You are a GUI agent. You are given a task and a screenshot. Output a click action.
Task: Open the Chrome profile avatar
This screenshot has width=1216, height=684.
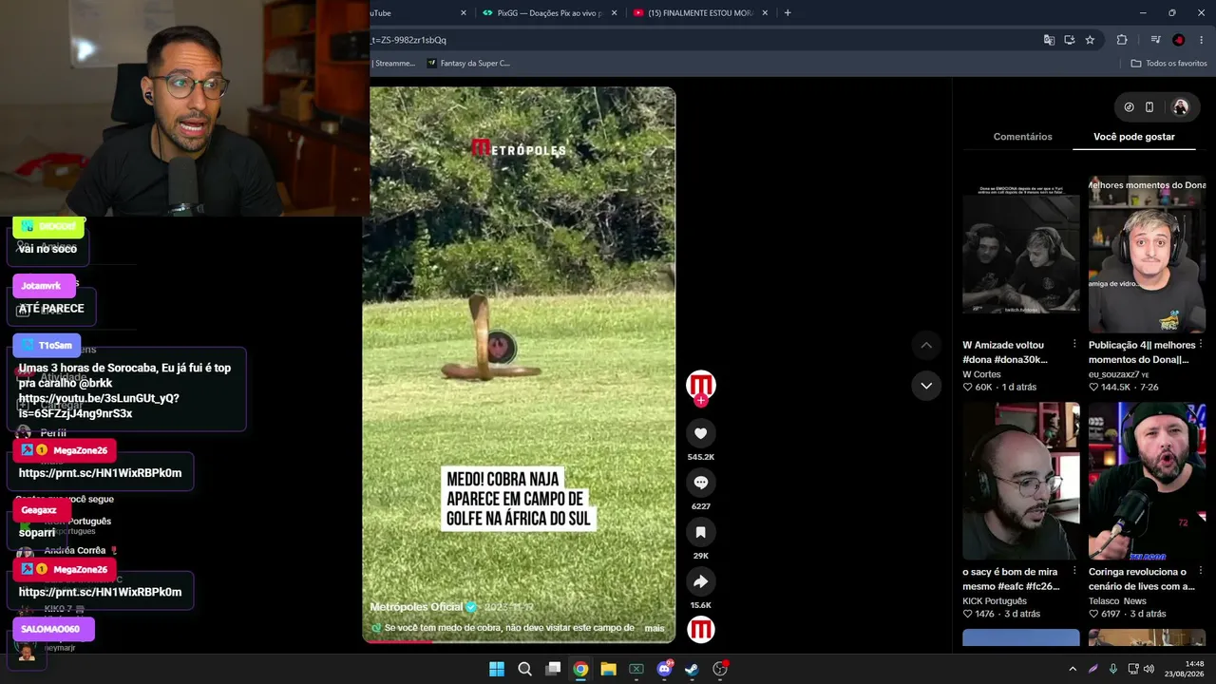(x=1179, y=40)
